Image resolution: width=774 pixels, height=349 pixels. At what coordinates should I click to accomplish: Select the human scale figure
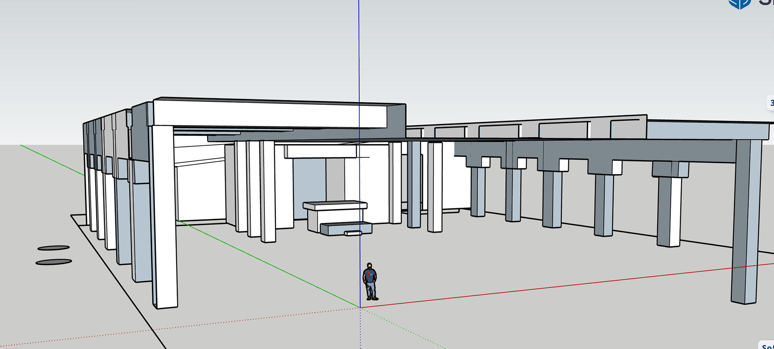click(x=370, y=281)
